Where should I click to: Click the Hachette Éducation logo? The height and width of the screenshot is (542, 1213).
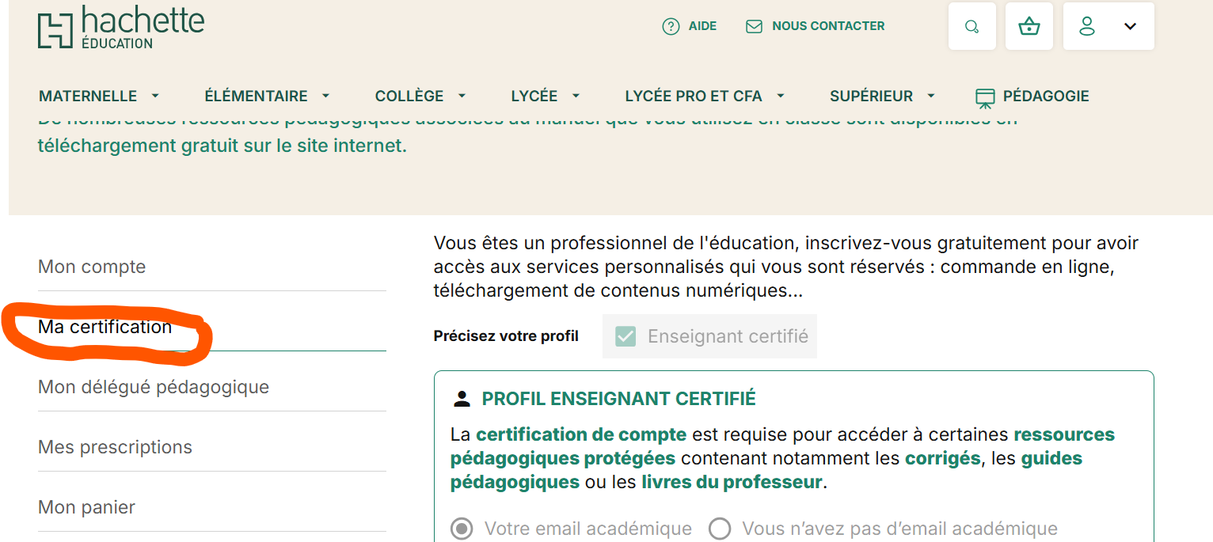[x=120, y=27]
